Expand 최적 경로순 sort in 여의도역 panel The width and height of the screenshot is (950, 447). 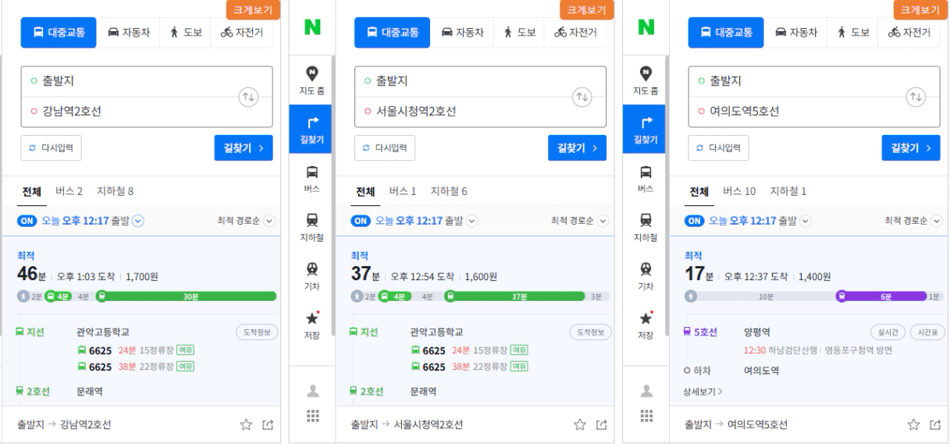point(914,221)
